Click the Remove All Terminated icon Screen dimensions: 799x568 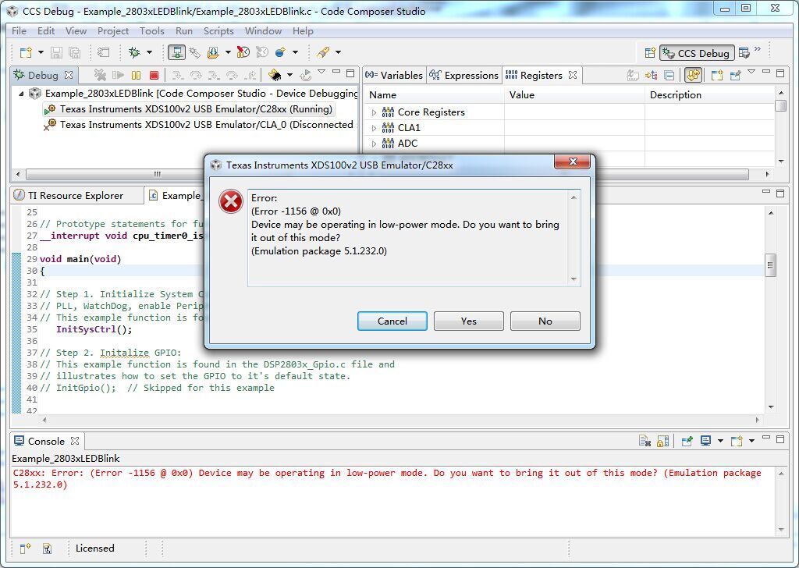(101, 76)
